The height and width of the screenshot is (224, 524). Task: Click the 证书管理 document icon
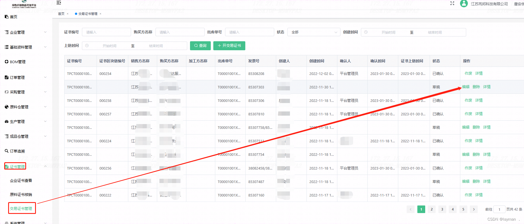[7, 167]
